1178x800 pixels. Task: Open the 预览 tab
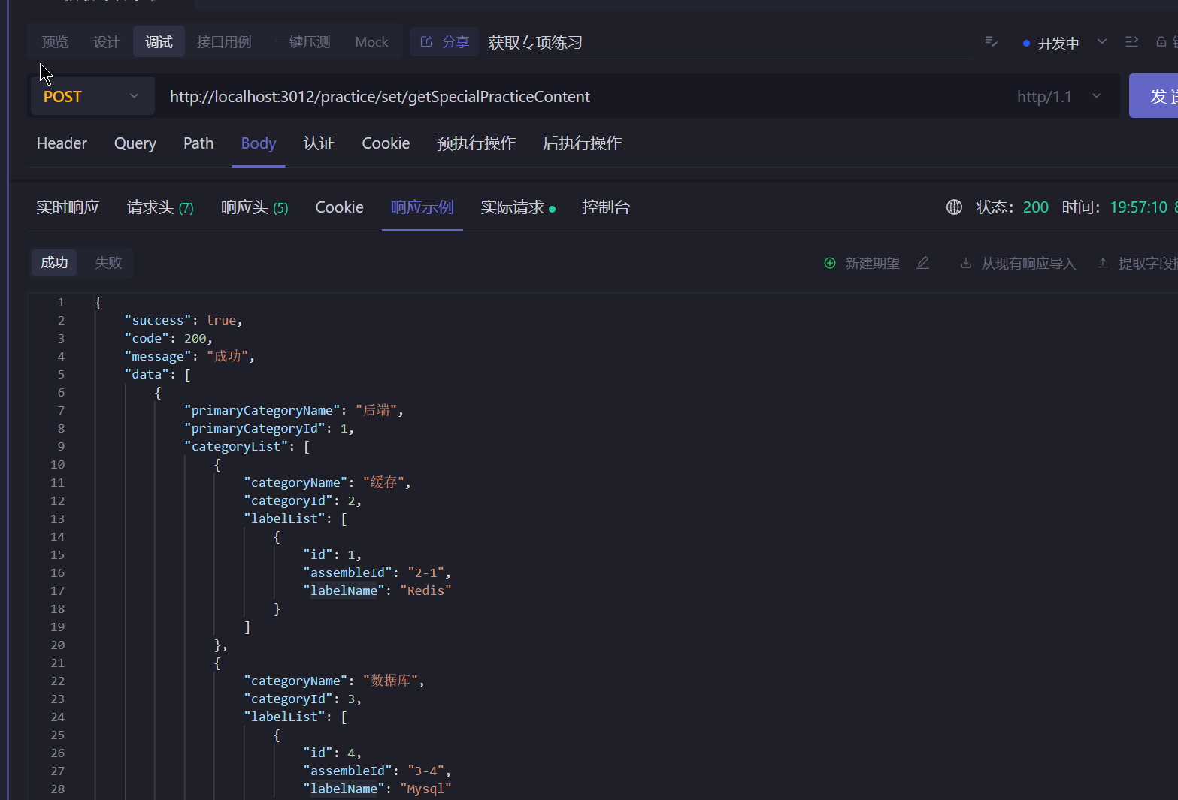(55, 42)
